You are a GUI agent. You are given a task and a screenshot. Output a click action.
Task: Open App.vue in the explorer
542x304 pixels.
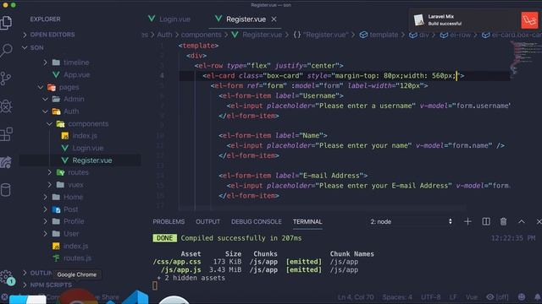point(76,75)
